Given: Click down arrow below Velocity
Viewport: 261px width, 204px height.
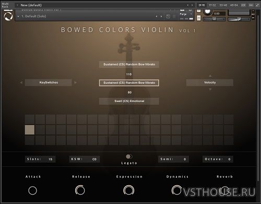Looking at the screenshot, I should coord(210,89).
